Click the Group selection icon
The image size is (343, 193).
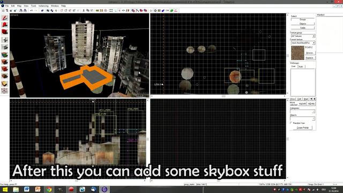coord(48,11)
